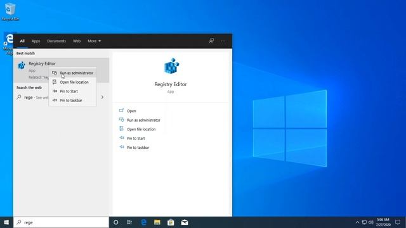Open Cortana circle icon on taskbar
The width and height of the screenshot is (406, 228).
pyautogui.click(x=115, y=222)
